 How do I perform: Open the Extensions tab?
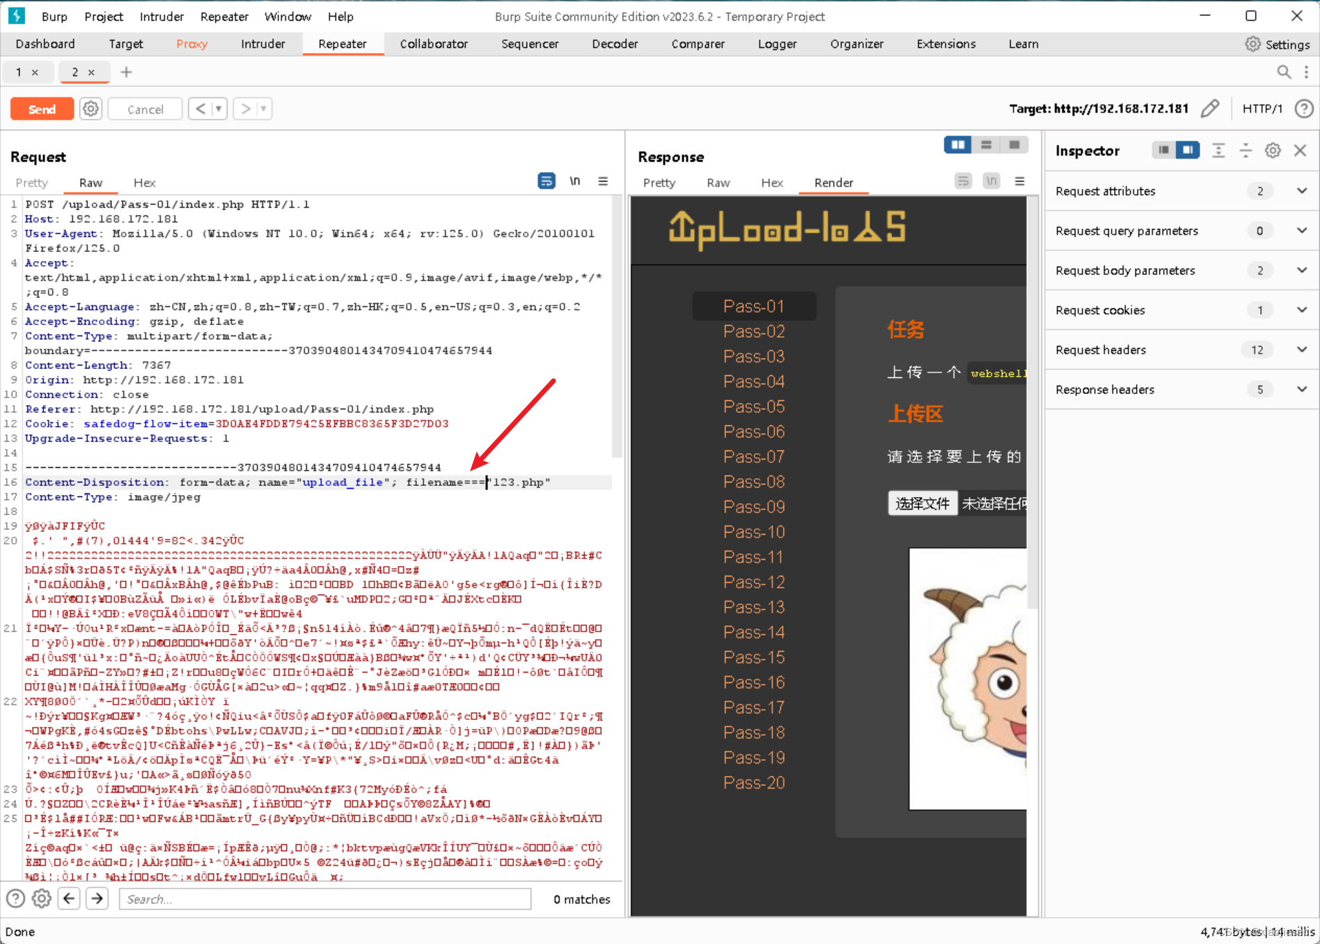[945, 44]
